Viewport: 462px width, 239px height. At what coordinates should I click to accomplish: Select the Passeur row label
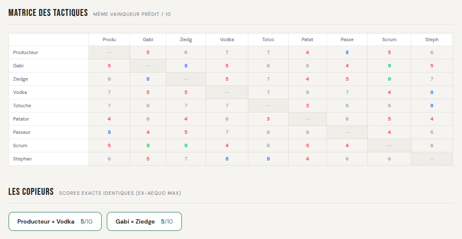[x=22, y=132]
